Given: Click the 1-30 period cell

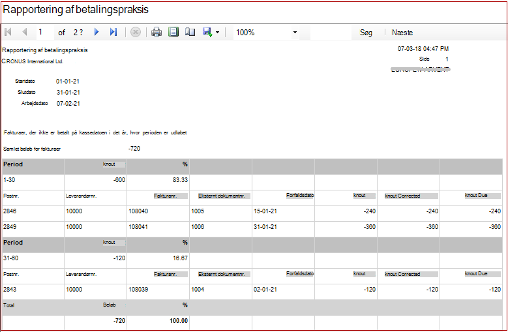Looking at the screenshot, I should tap(9, 180).
